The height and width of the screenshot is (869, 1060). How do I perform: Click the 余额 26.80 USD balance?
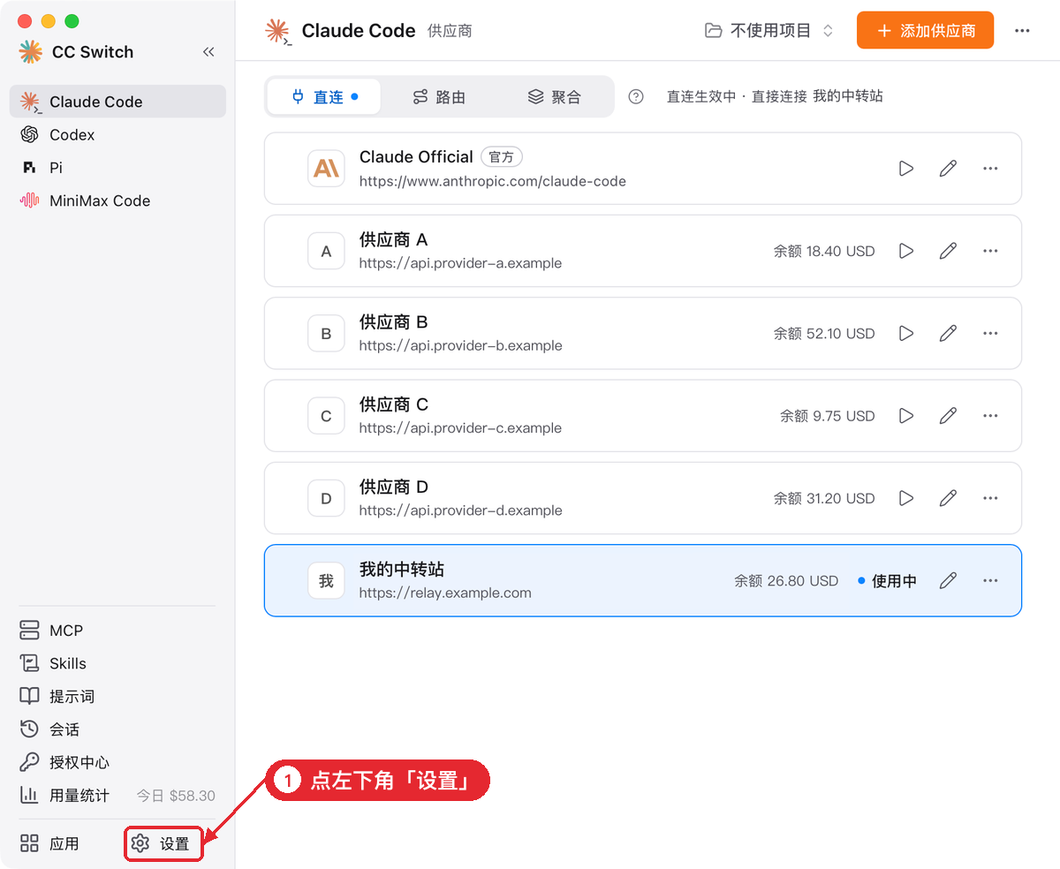pos(786,581)
